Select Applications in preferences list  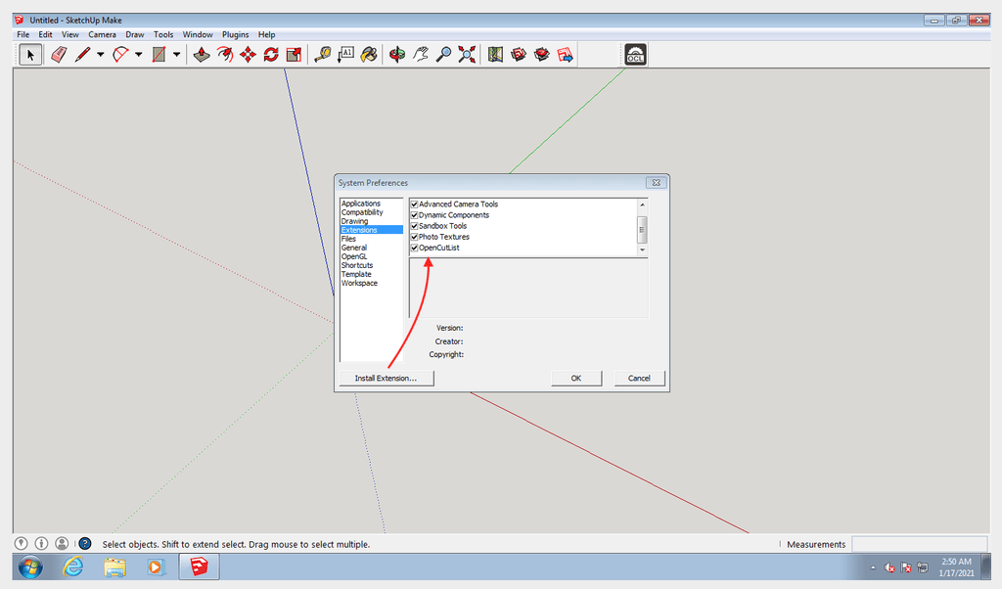360,204
